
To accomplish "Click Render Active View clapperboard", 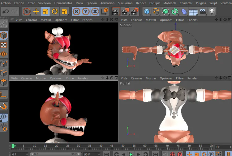I will (116, 11).
